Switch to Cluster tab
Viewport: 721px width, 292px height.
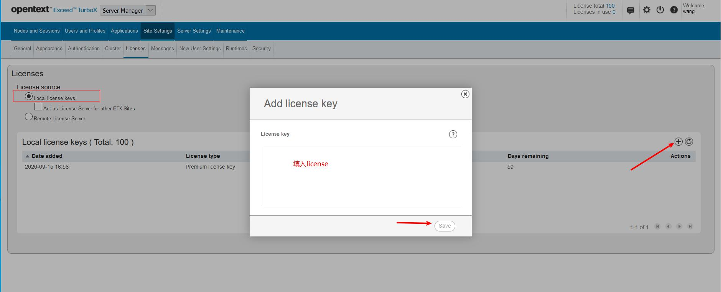point(113,49)
